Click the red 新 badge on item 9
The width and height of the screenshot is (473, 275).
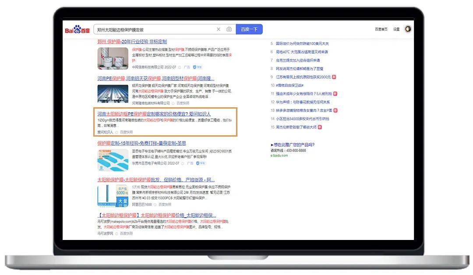click(x=334, y=77)
